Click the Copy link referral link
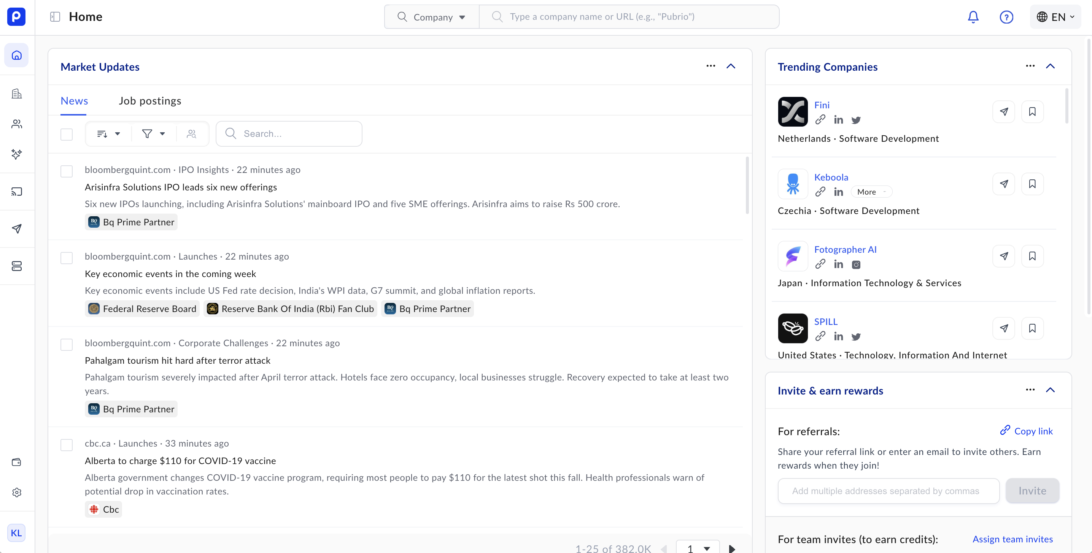Viewport: 1092px width, 553px height. [1026, 431]
